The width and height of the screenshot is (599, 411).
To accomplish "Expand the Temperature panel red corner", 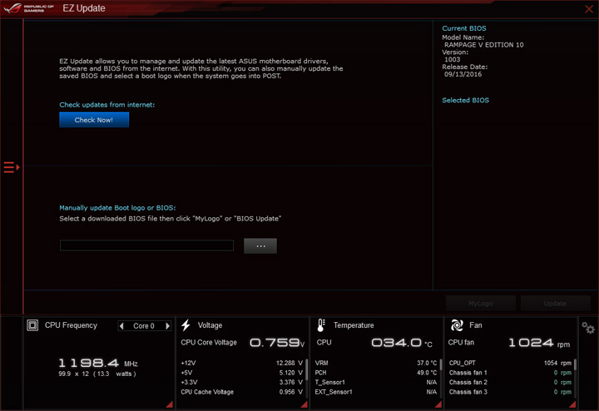I will coord(438,404).
